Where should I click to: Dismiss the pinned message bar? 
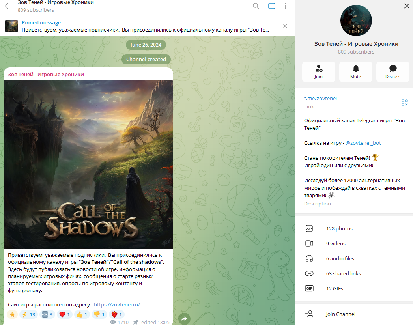(x=285, y=26)
